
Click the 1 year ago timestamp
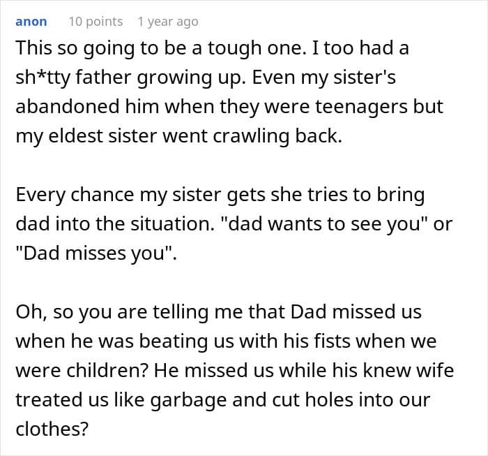(167, 22)
